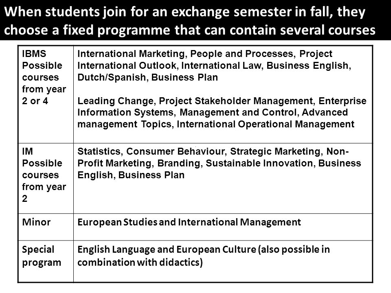Image resolution: width=391 pixels, height=293 pixels.
Task: Click the Dutch/Spanish, Business Plan line
Action: (x=147, y=77)
